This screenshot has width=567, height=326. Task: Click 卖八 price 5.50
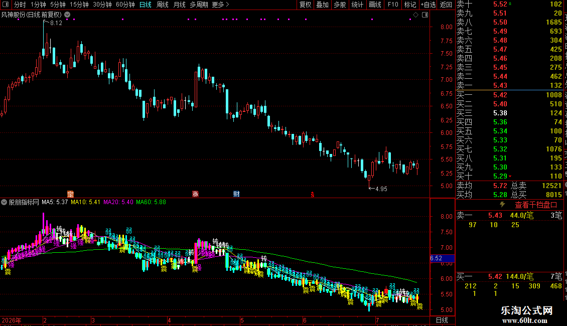tap(500, 22)
